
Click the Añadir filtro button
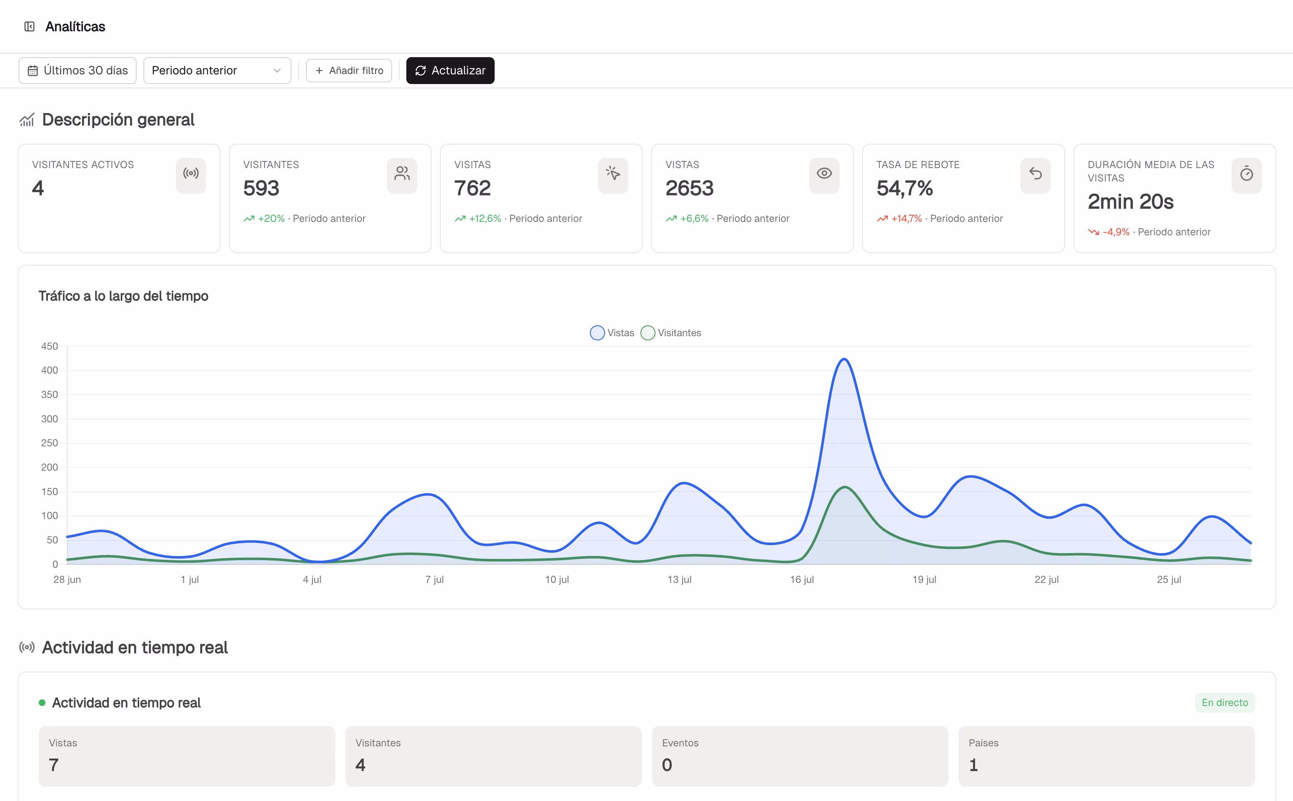[x=348, y=71]
